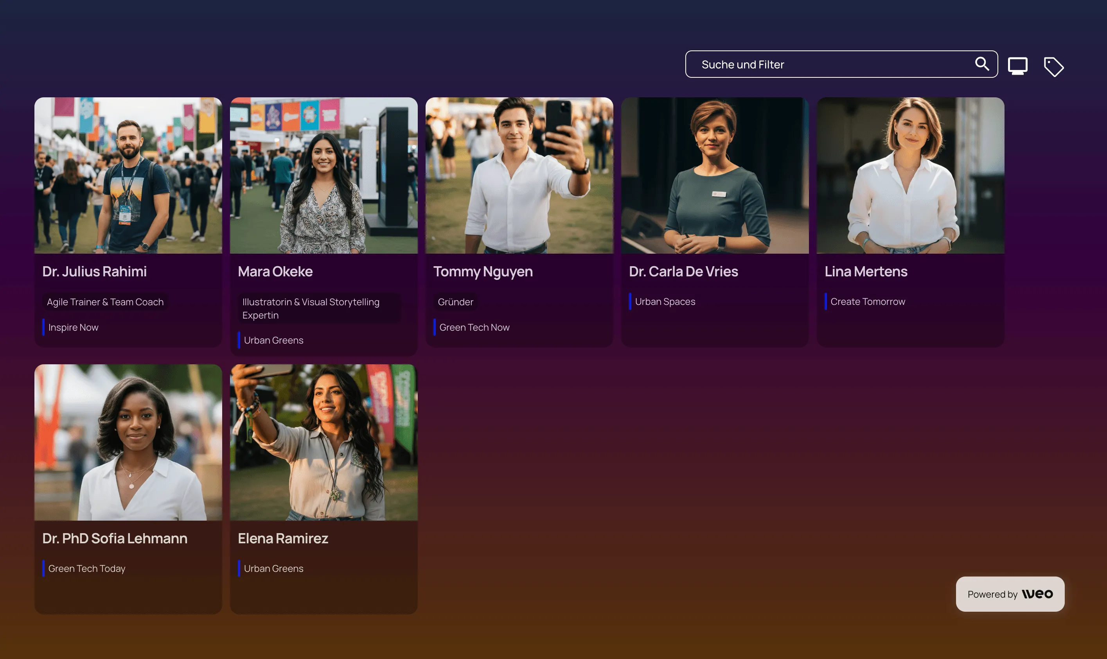The width and height of the screenshot is (1107, 659).
Task: Open Elena Ramirez's speaker card image
Action: click(323, 442)
